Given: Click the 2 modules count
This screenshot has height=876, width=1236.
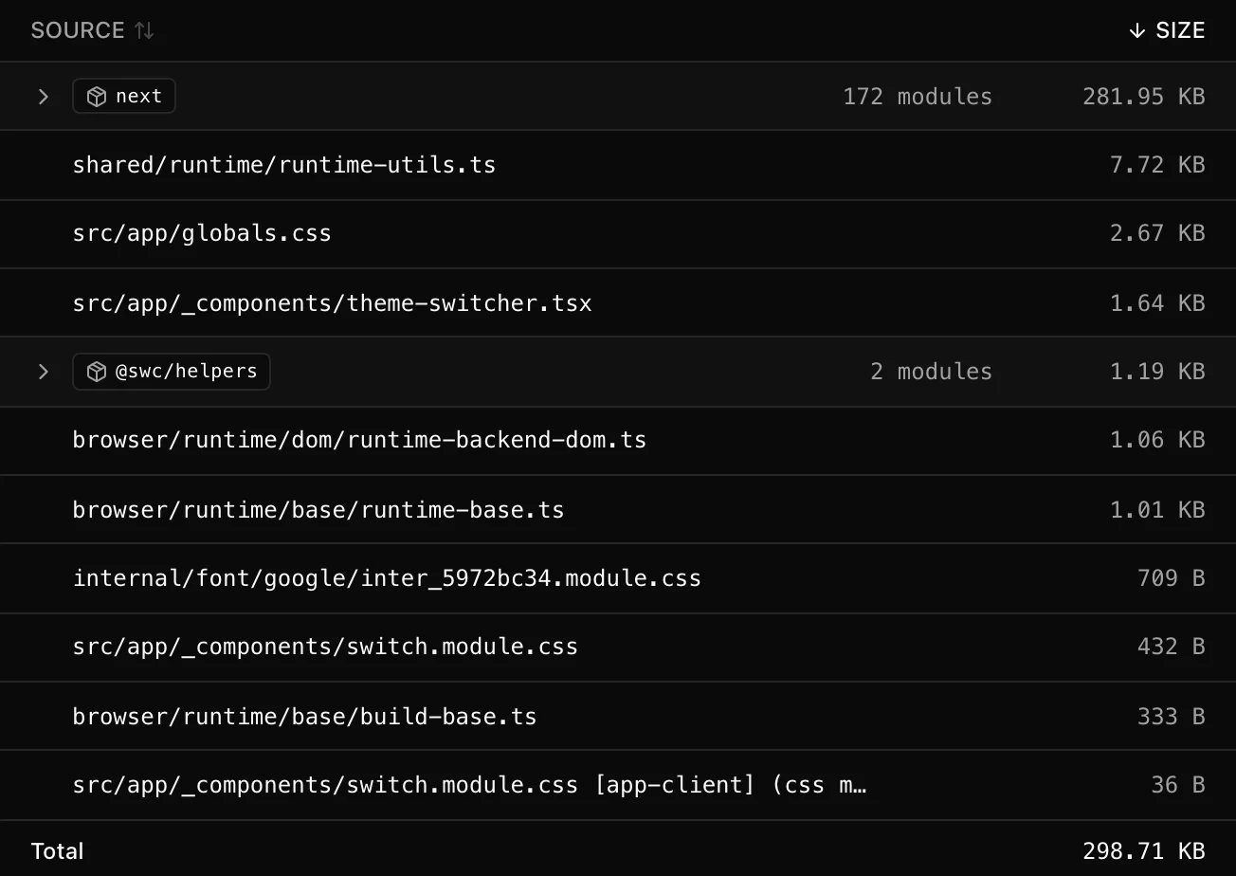Looking at the screenshot, I should [931, 372].
